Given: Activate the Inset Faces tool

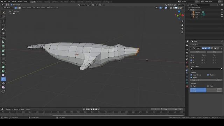Looking at the screenshot, I should pos(3,51).
